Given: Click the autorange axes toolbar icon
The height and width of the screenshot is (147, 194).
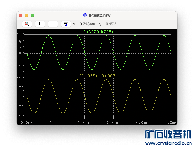Looking at the screenshot, I should (x=40, y=24).
